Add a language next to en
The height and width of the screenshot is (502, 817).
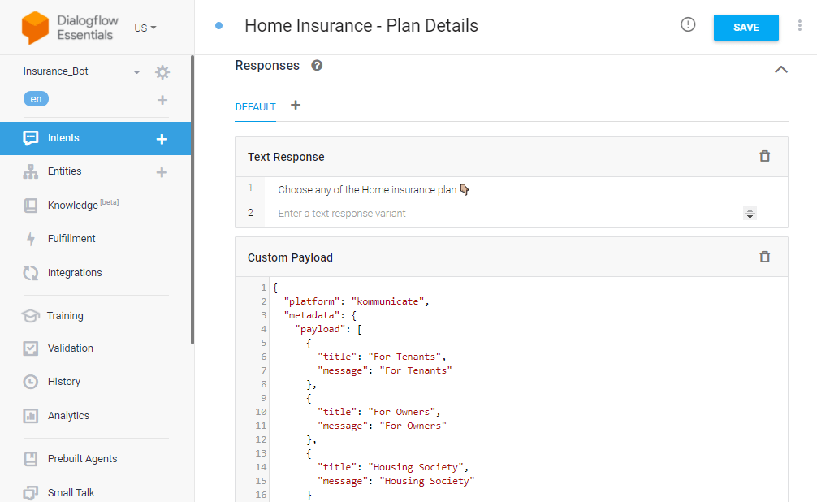162,100
